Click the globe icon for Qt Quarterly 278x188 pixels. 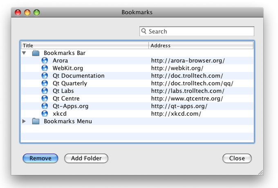tap(45, 83)
